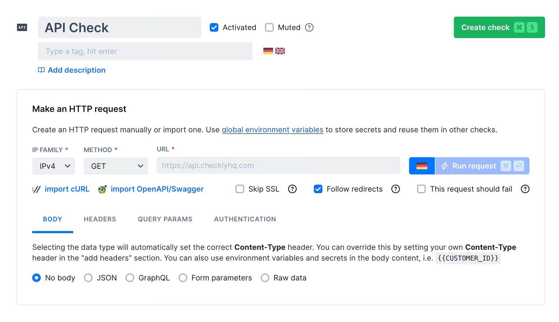559x322 pixels.
Task: Click the API badge icon
Action: 22,27
